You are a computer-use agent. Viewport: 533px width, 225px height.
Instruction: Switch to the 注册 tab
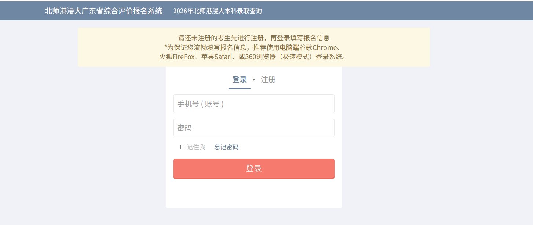click(268, 80)
